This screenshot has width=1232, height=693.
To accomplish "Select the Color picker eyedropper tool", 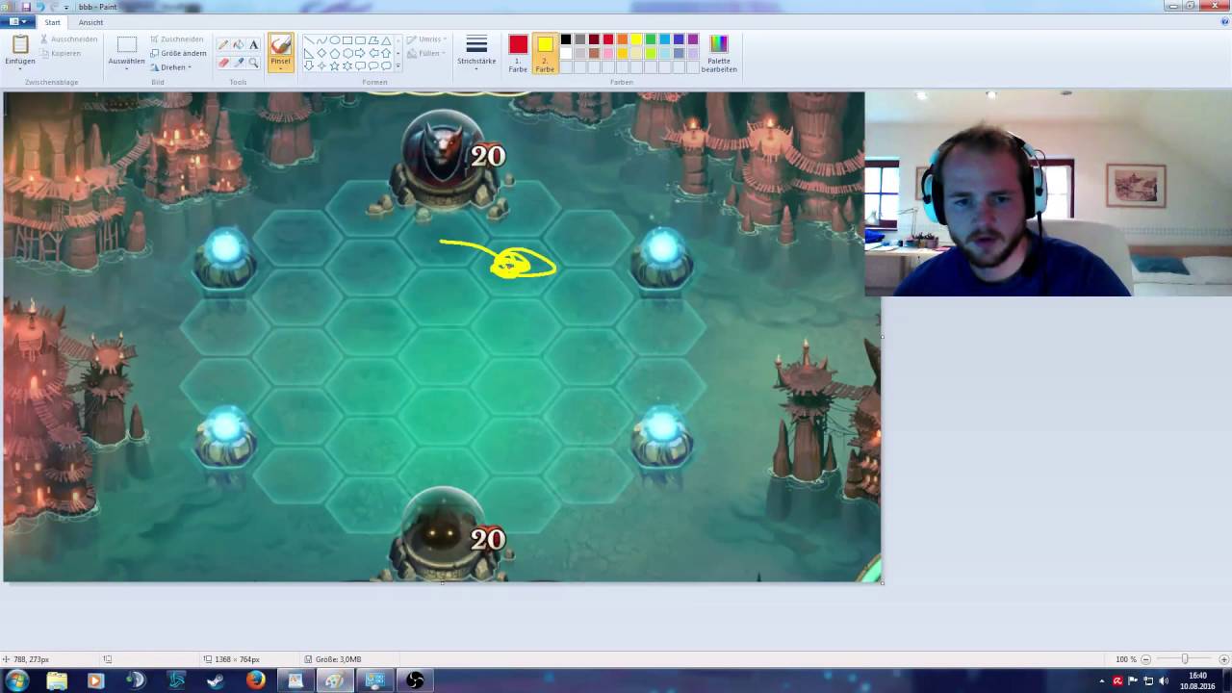I will (x=239, y=63).
